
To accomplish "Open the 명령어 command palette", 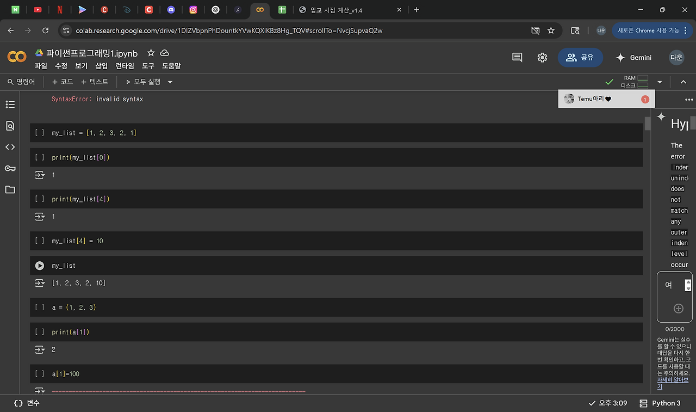I will point(21,82).
